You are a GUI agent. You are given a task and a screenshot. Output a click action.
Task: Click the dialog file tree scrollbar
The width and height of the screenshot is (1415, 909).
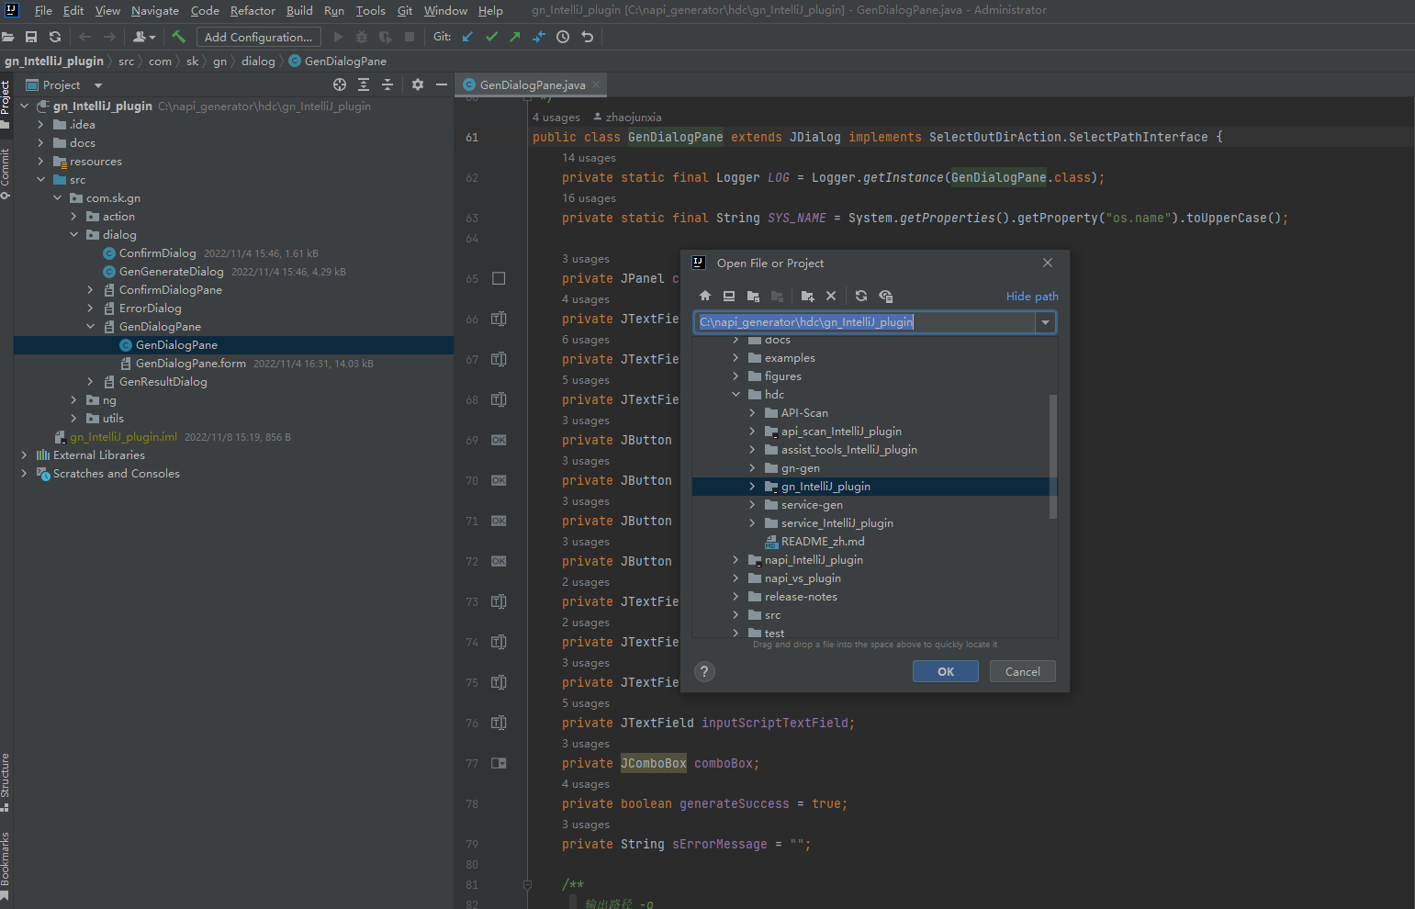click(x=1053, y=456)
